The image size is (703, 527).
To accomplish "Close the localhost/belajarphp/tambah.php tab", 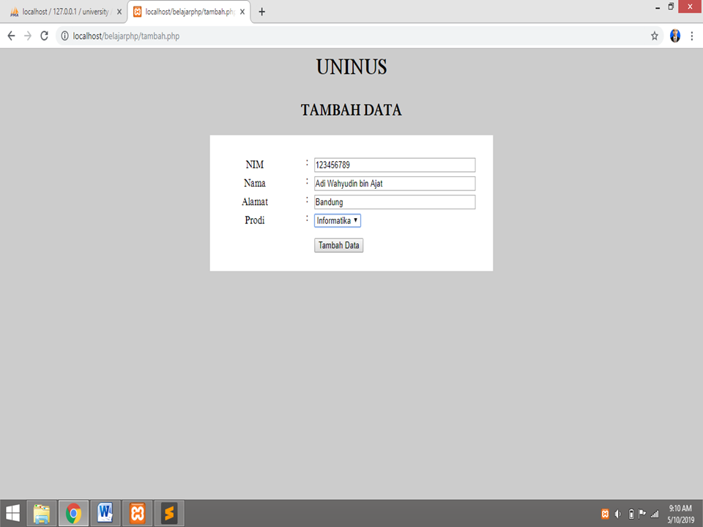I will tap(242, 12).
